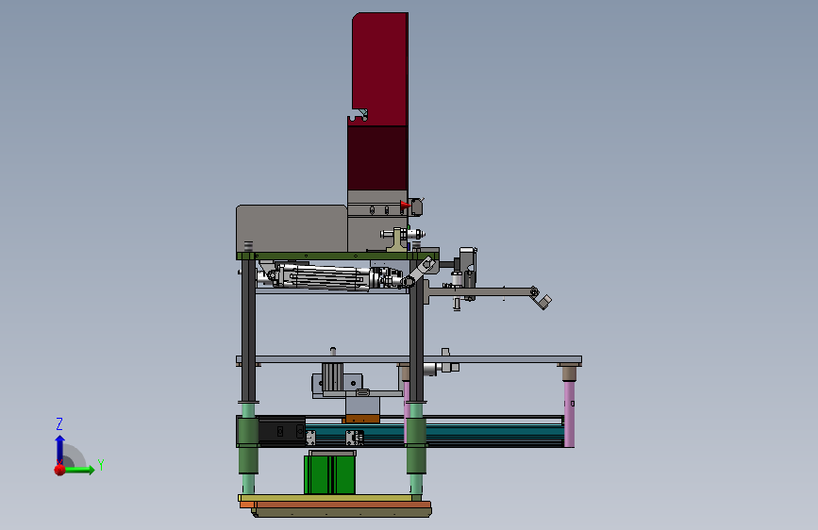Select the small red cone marker near housing
818x530 pixels.
click(405, 206)
